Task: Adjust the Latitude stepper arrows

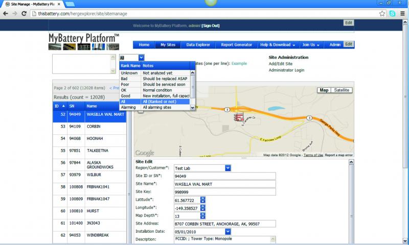Action: (202, 200)
